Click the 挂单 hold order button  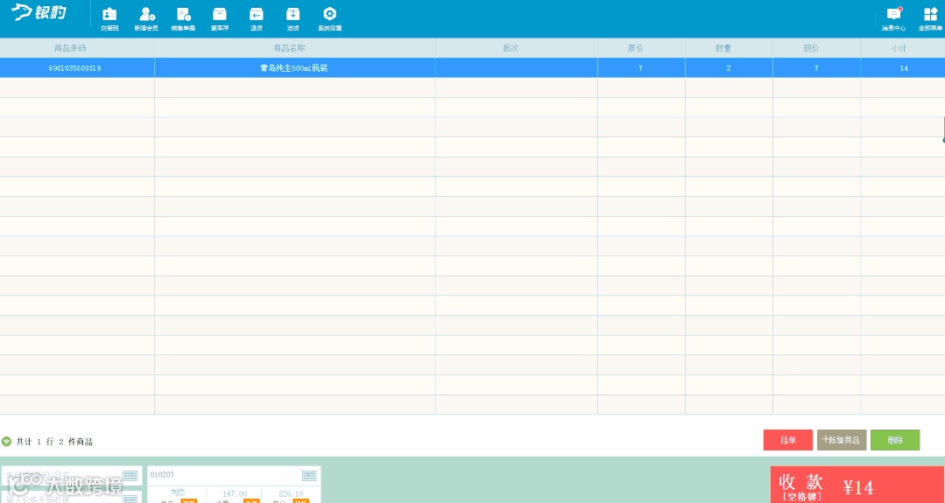(788, 440)
